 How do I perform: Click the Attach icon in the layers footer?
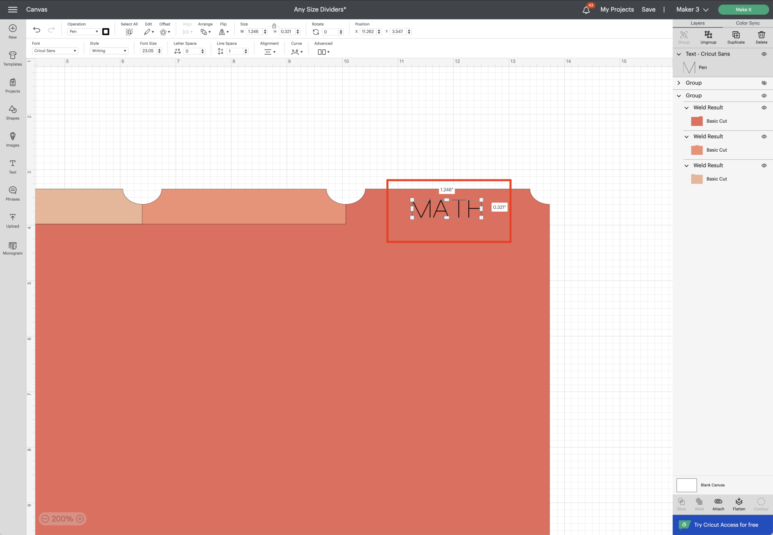[x=718, y=503]
